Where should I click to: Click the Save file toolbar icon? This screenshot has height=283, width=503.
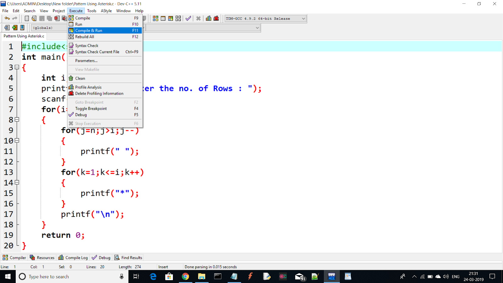pos(42,19)
